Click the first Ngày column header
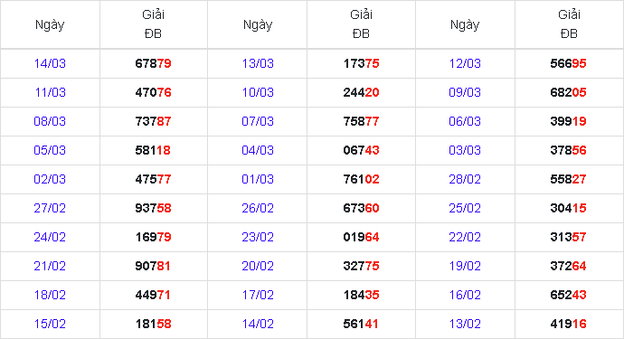 click(50, 24)
